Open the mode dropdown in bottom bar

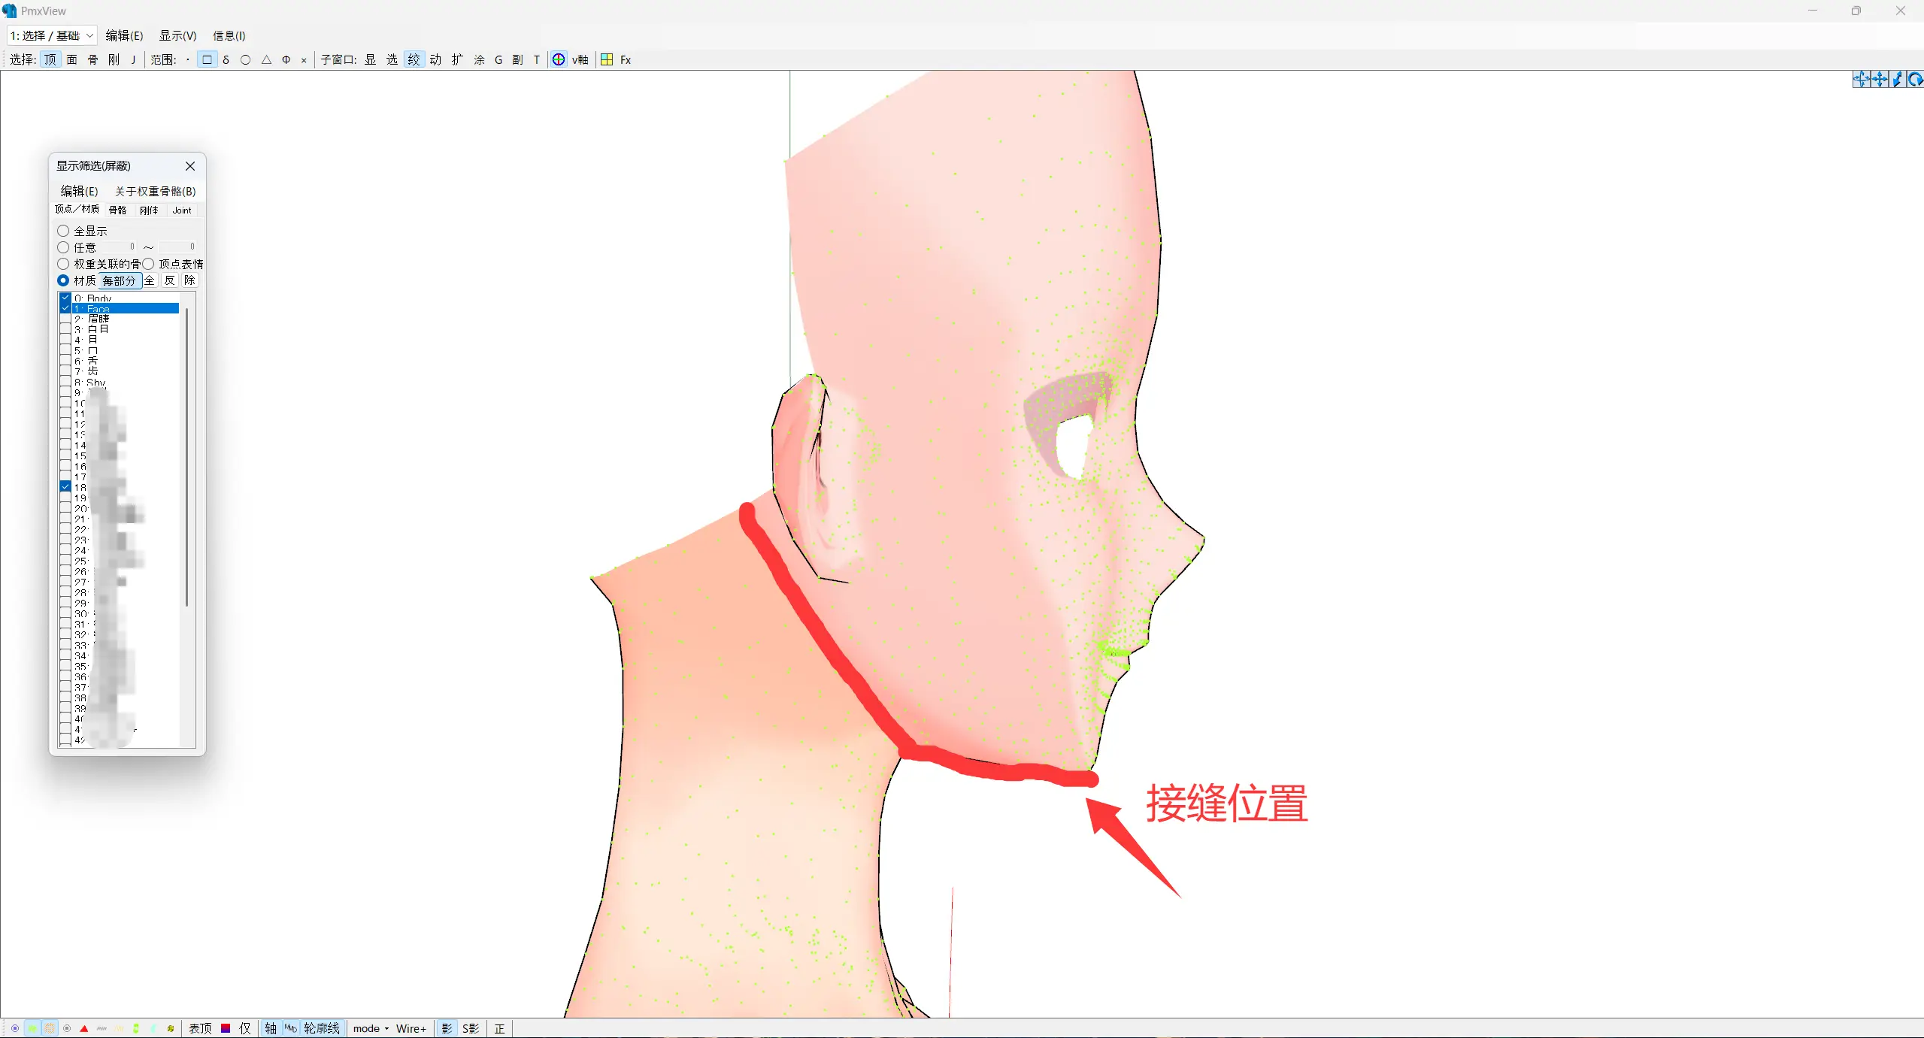pyautogui.click(x=371, y=1028)
